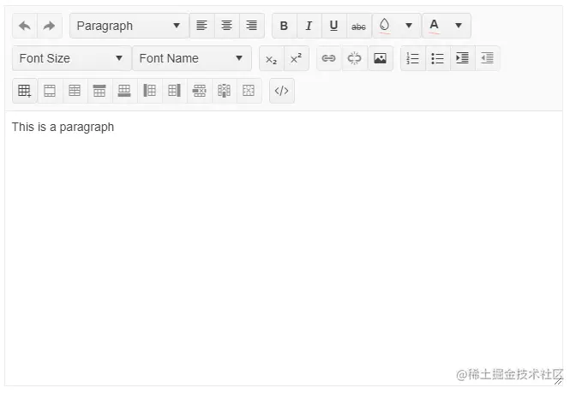
Task: Insert a bulleted list
Action: pyautogui.click(x=438, y=58)
